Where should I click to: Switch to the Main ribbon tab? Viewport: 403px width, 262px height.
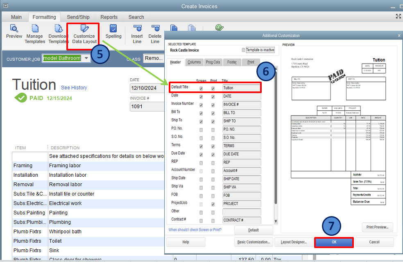[x=16, y=17]
